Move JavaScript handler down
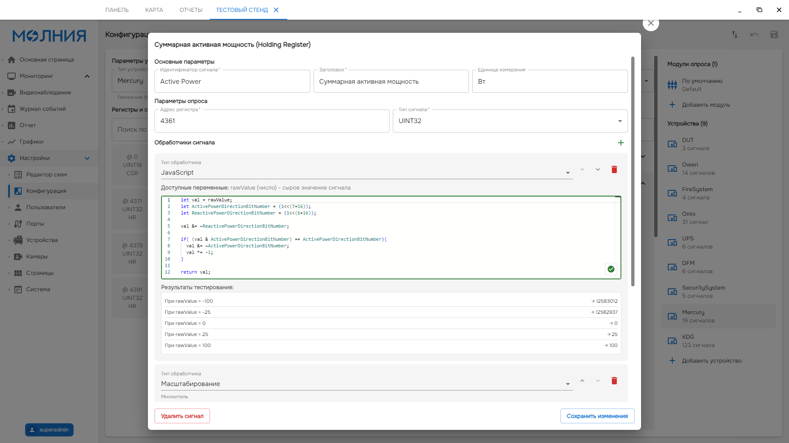789x443 pixels. pyautogui.click(x=598, y=169)
